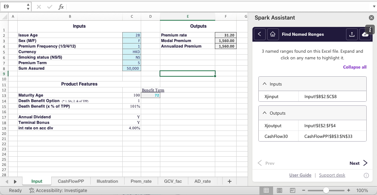Switch to the AD_rate sheet tab

[x=202, y=181]
